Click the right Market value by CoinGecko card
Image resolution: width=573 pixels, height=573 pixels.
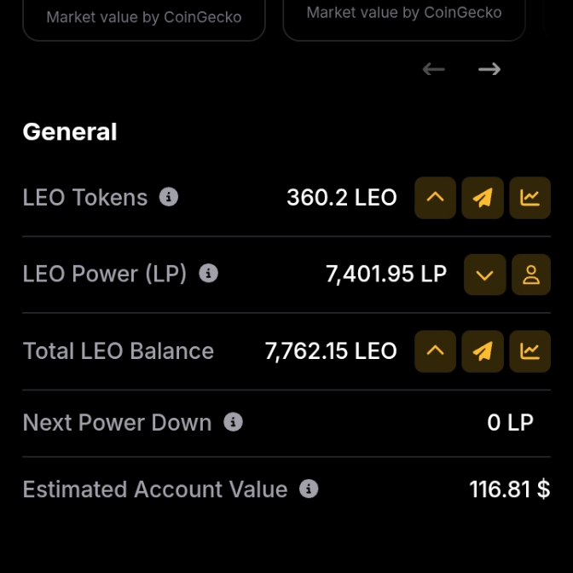click(x=403, y=15)
